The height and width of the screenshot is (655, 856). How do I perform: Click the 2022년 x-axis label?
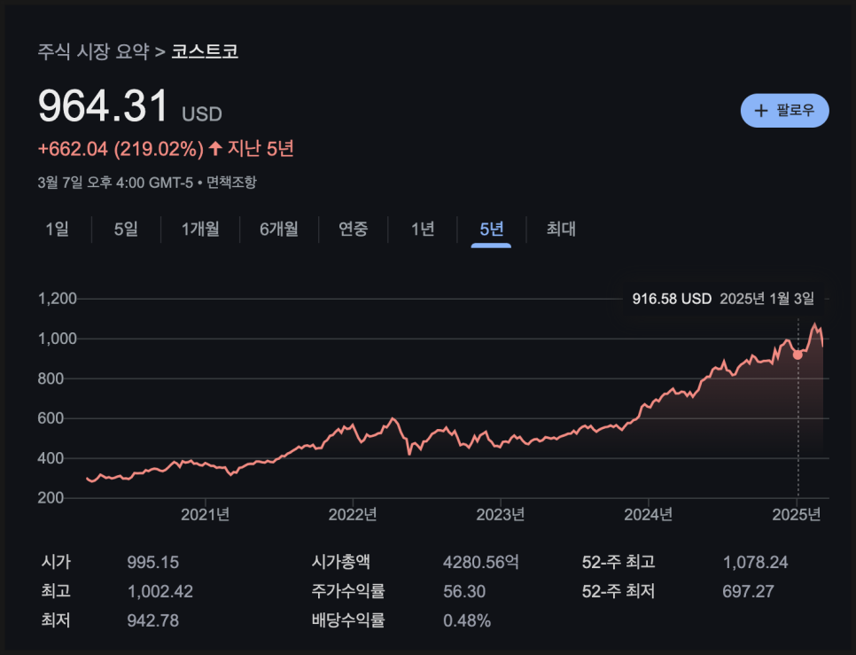(353, 514)
